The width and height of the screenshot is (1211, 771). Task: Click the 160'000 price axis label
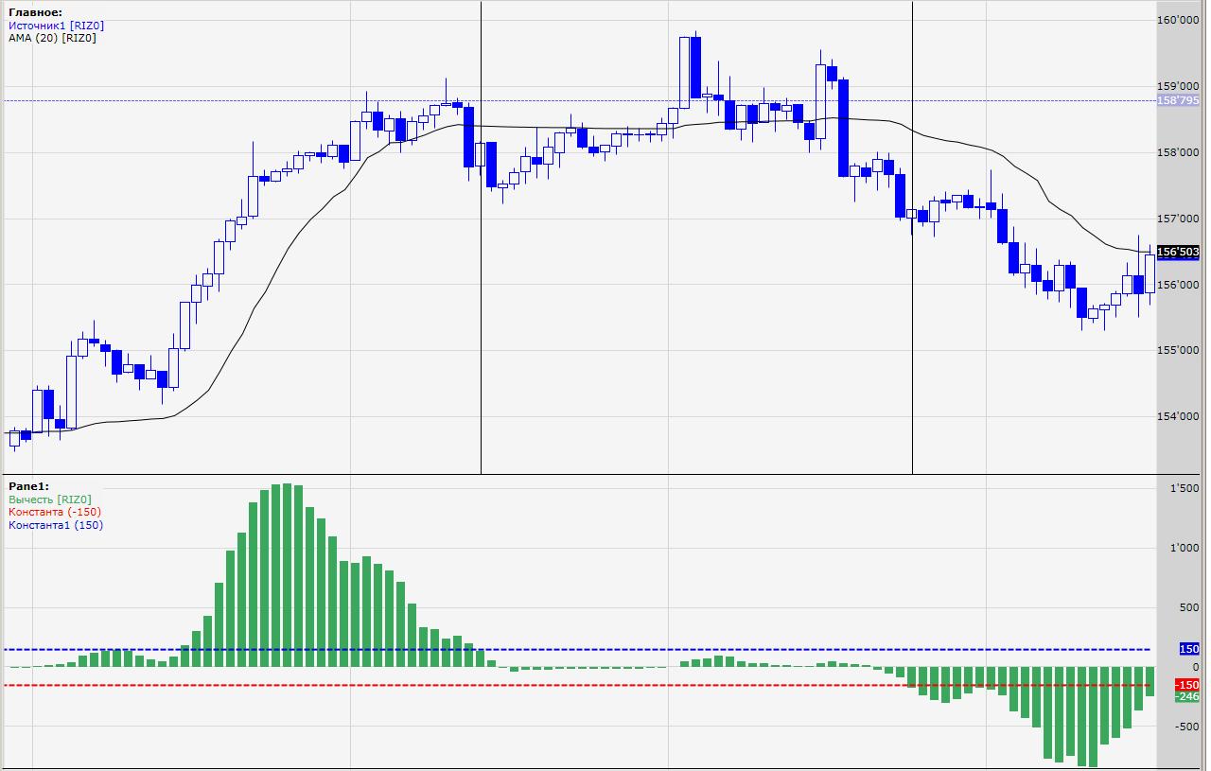point(1180,19)
